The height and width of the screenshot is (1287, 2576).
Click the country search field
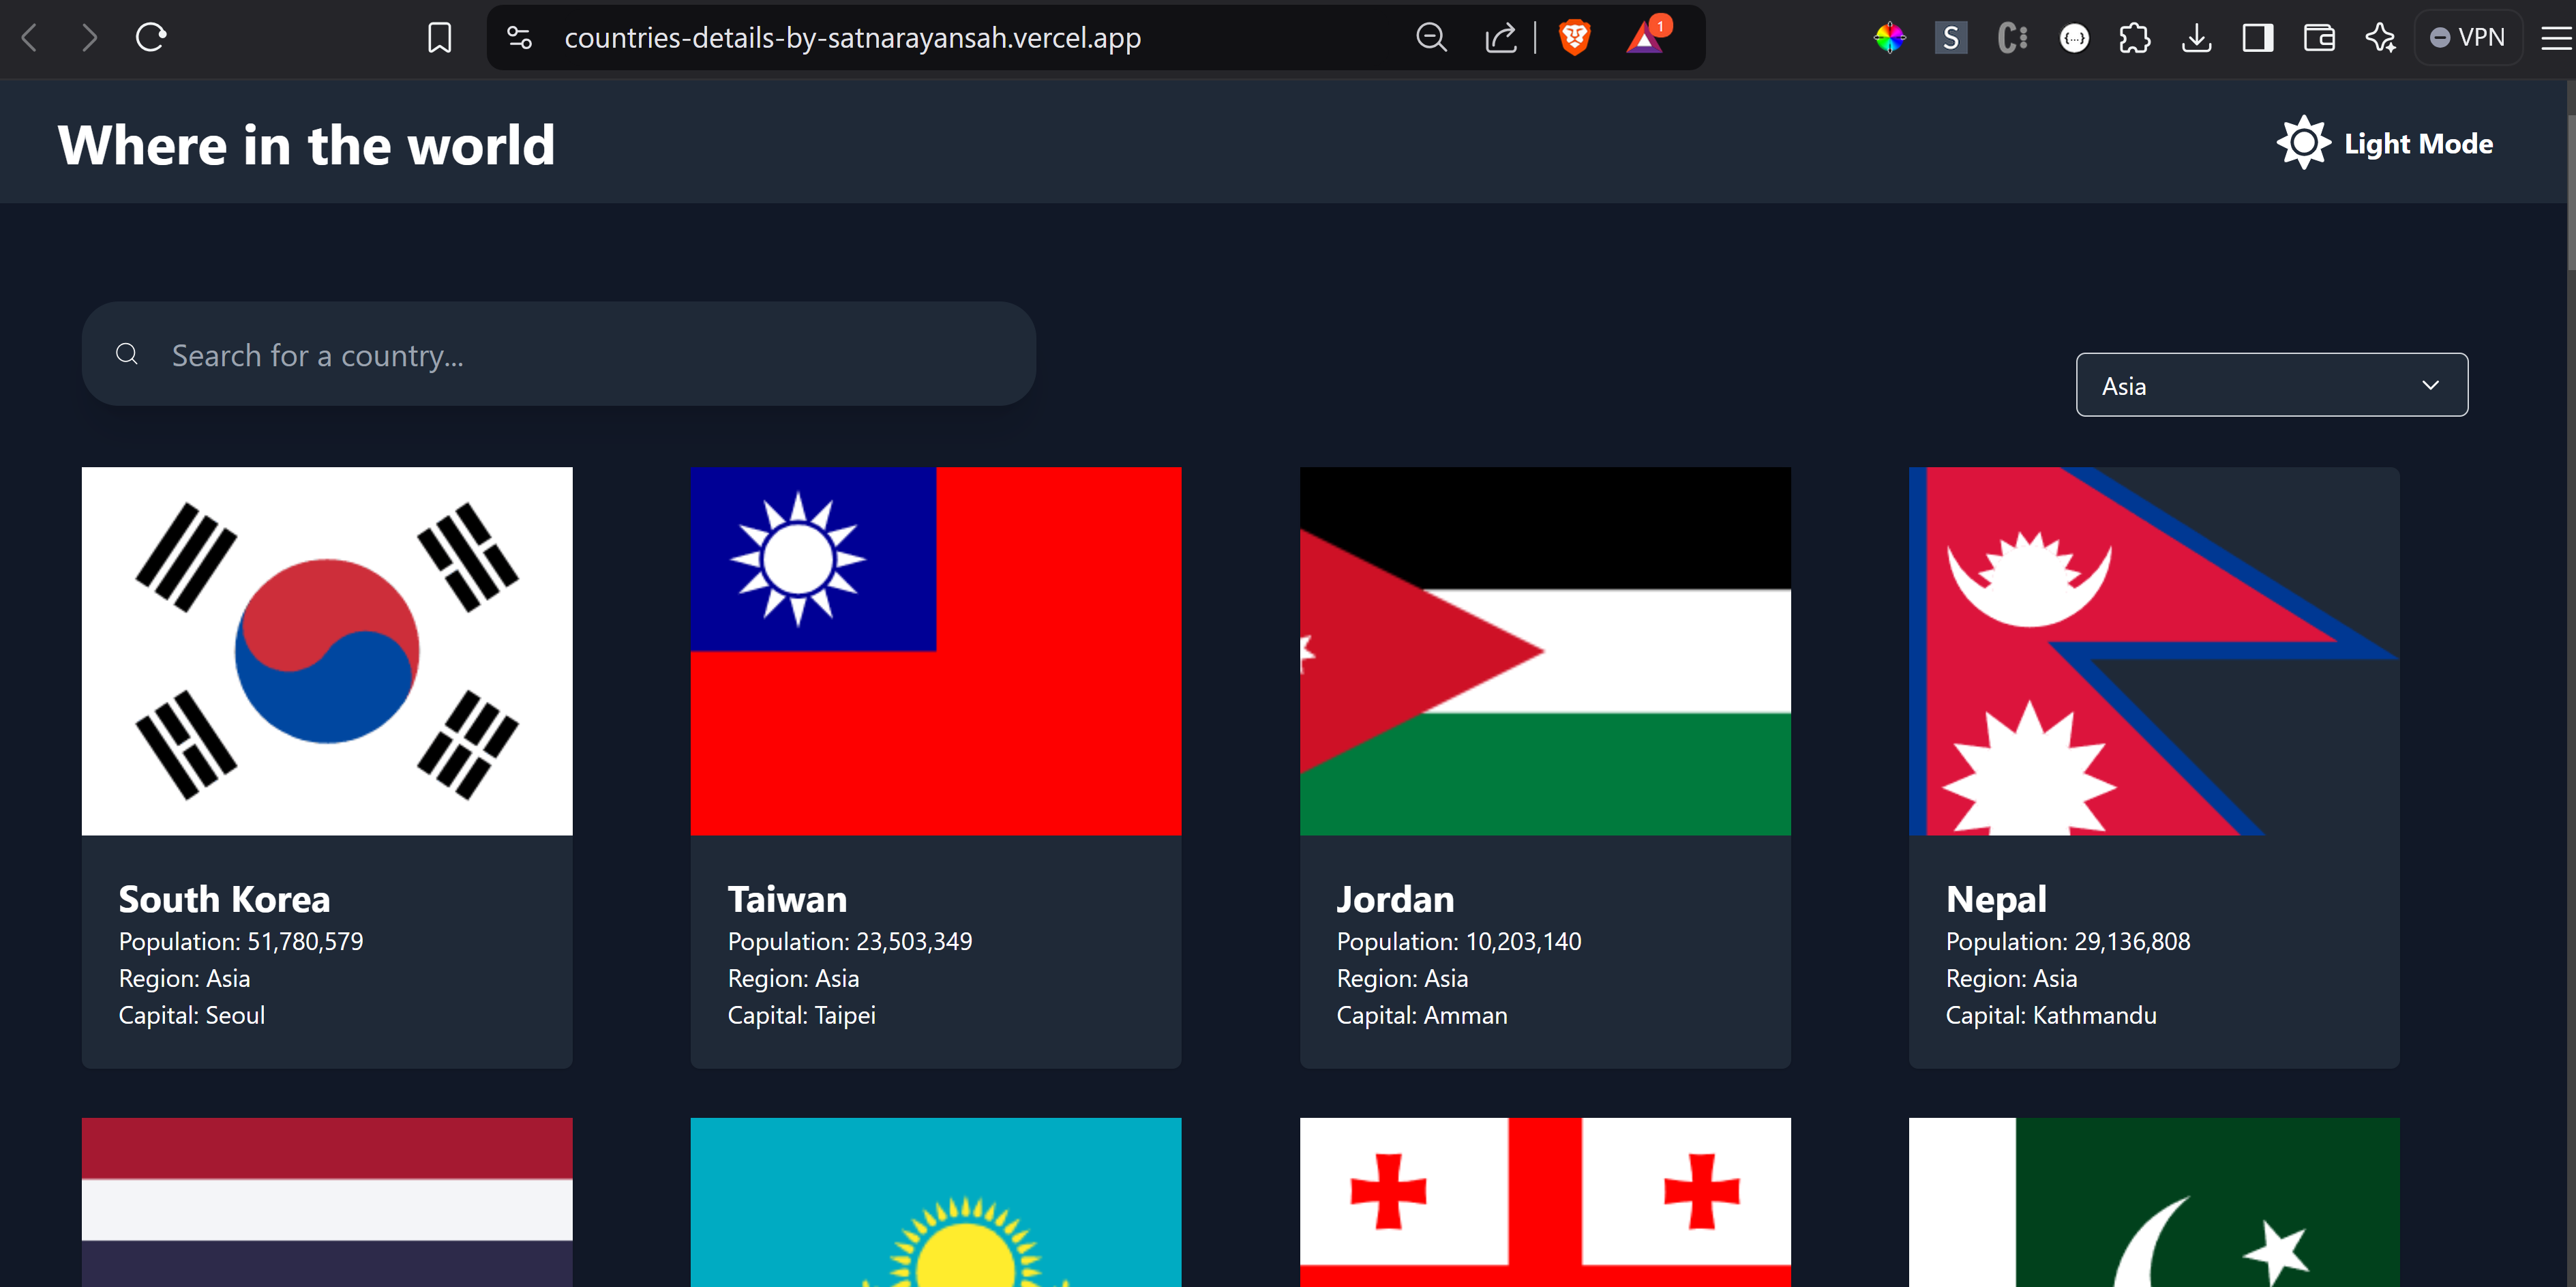[x=558, y=354]
